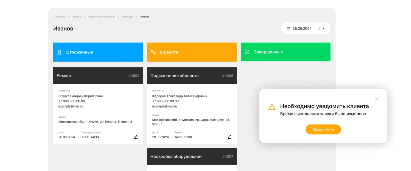The width and height of the screenshot is (411, 171).
Task: Open the date field showing 28.08.2024
Action: coord(306,29)
